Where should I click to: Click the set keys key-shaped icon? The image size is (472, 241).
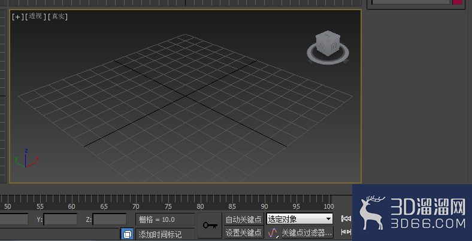tap(210, 225)
